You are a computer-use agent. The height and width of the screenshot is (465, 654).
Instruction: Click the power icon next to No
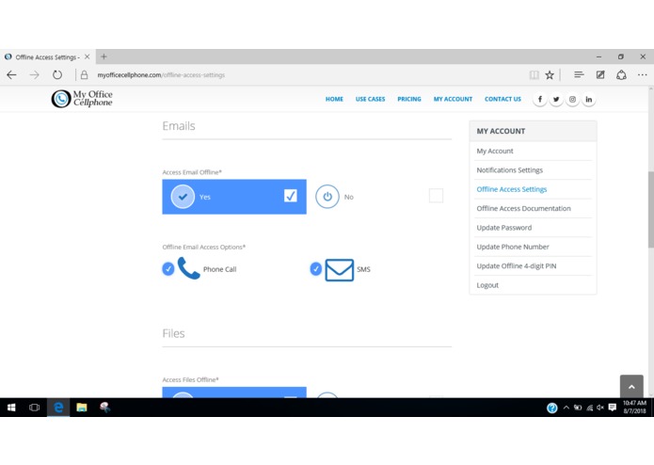(x=327, y=197)
